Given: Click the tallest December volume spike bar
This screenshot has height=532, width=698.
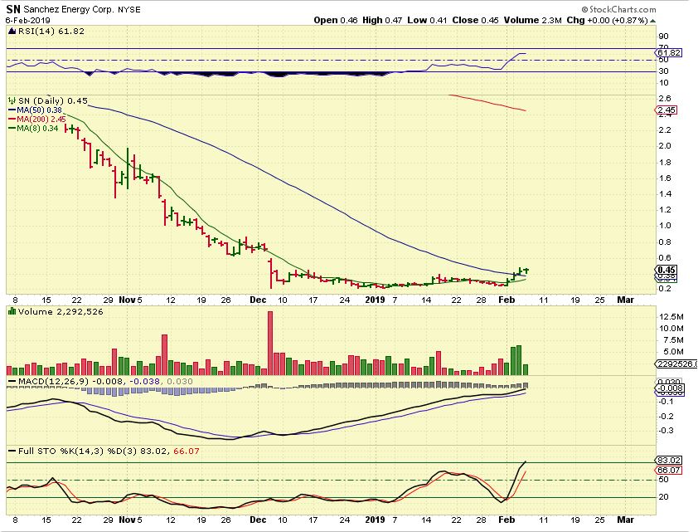Looking at the screenshot, I should coord(269,343).
